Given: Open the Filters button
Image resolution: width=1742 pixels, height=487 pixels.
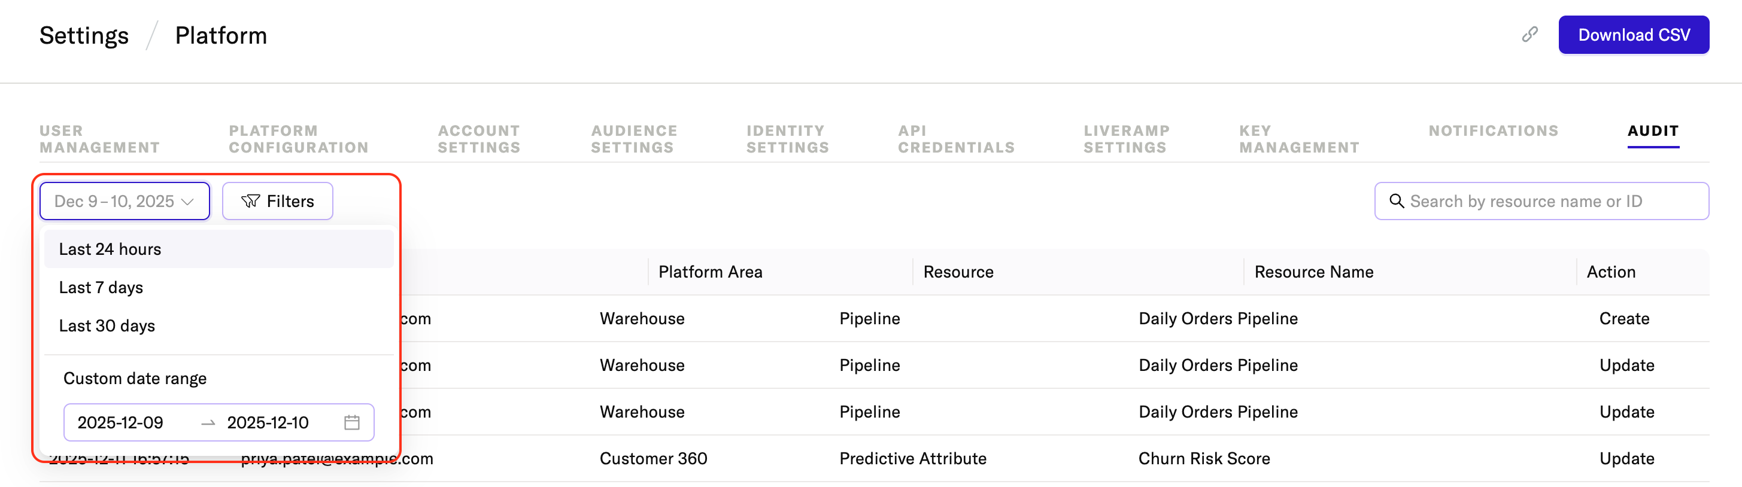Looking at the screenshot, I should pyautogui.click(x=277, y=201).
